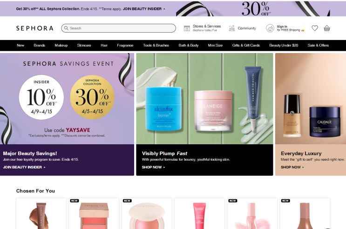Open Beauty Under $20 section
This screenshot has width=346, height=229.
284,45
